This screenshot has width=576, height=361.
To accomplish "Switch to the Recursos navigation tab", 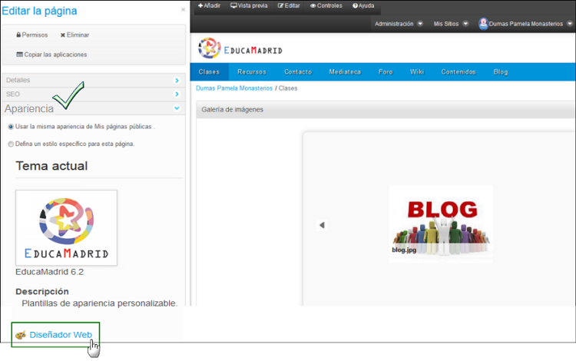I will (x=252, y=71).
